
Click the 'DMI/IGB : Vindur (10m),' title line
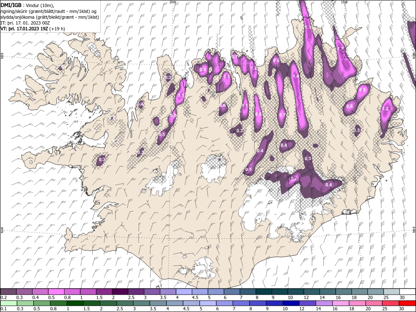(x=28, y=5)
